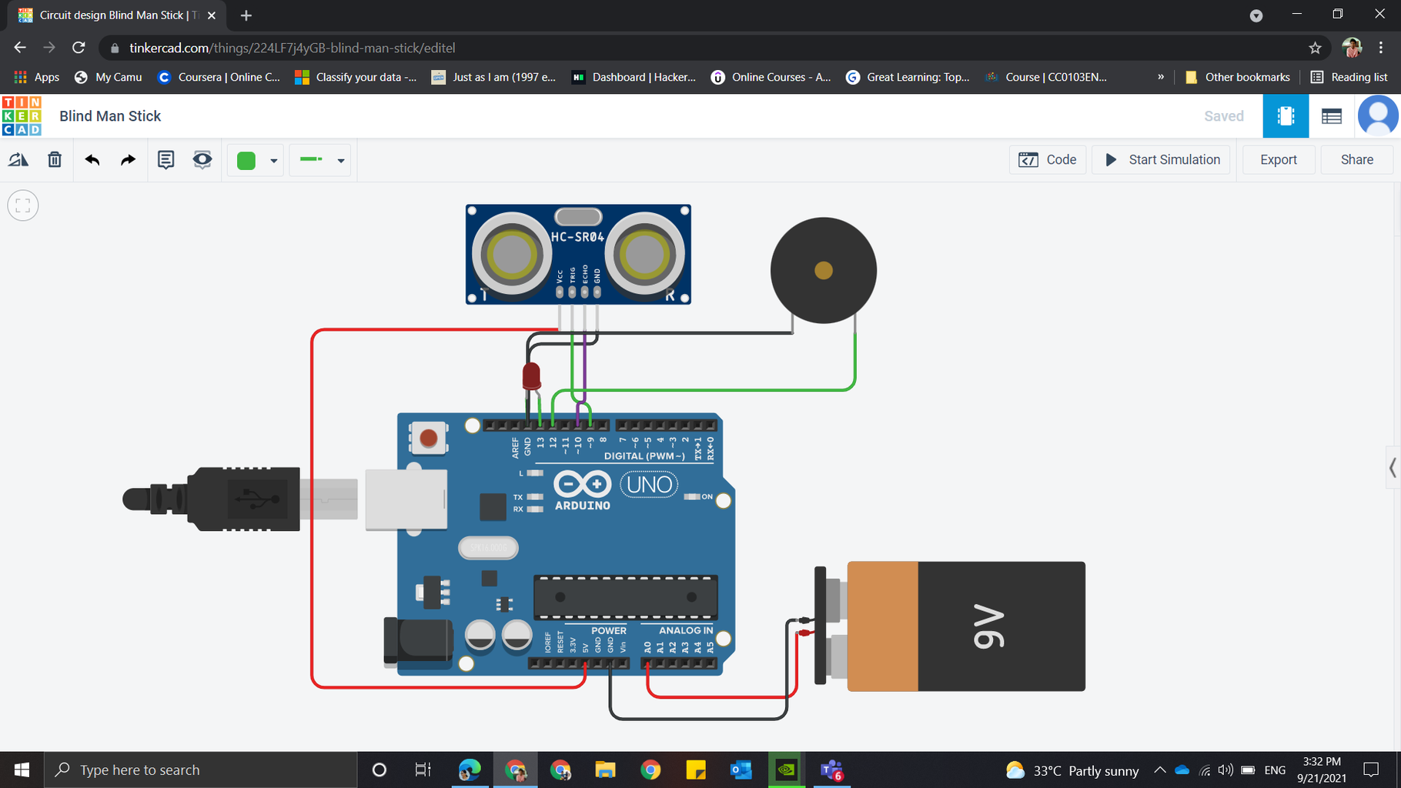Screen dimensions: 1401x788
Task: Click the zoom-to-fit icon on canvas
Action: click(22, 205)
